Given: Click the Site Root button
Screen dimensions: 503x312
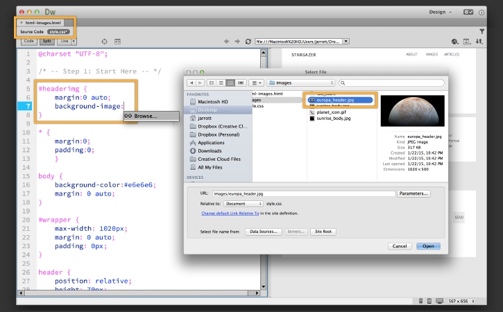Looking at the screenshot, I should tap(323, 232).
